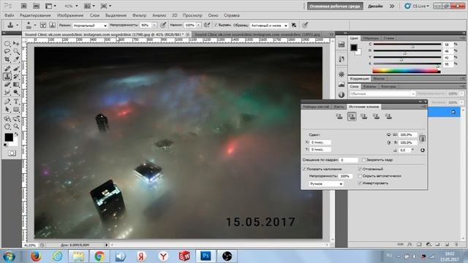Toggle Invert checkbox (Инвертировать)

pyautogui.click(x=360, y=183)
